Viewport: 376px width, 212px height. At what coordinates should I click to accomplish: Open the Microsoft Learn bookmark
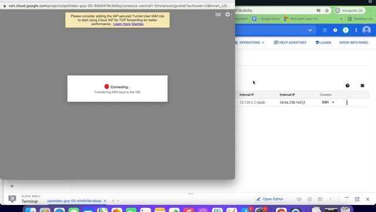point(301,19)
